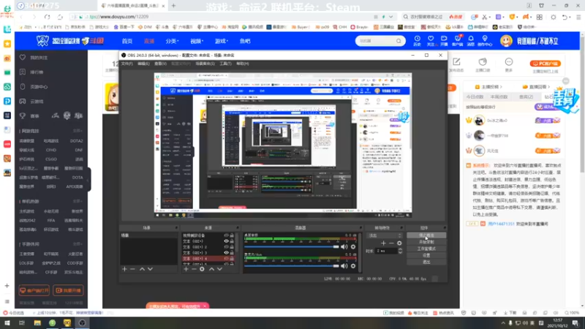Open the desktop audio settings gear

coord(353,246)
